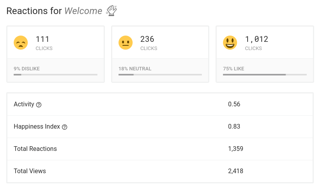Click the waving hand icon in title
This screenshot has height=190, width=320.
(x=111, y=11)
